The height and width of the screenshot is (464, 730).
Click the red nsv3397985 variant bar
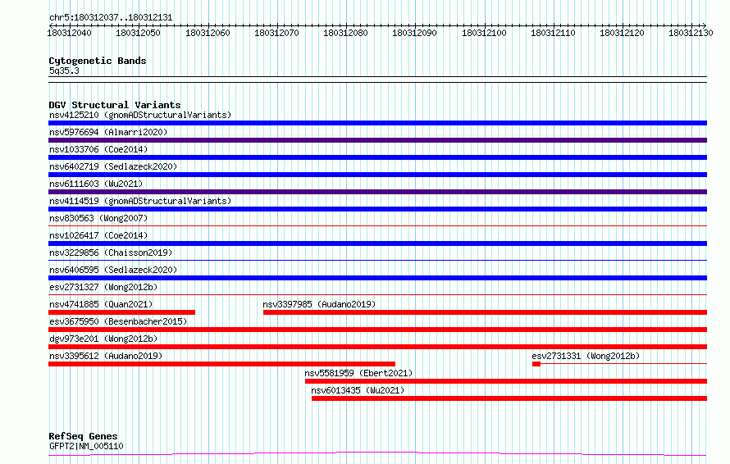pyautogui.click(x=485, y=312)
